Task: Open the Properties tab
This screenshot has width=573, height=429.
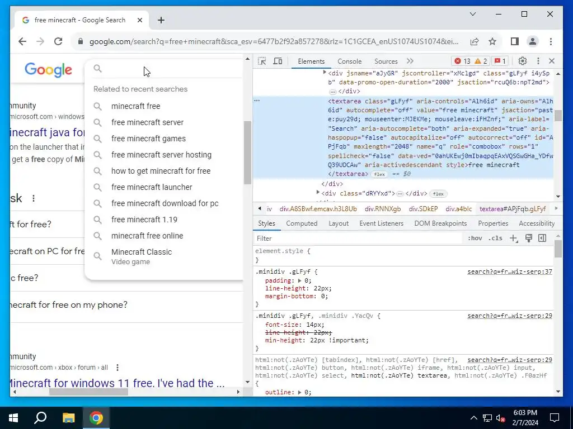Action: (x=493, y=223)
